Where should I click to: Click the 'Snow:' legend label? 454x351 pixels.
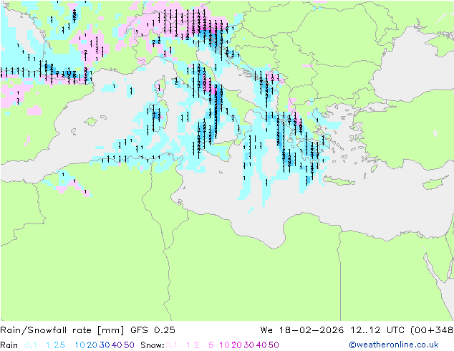pyautogui.click(x=153, y=345)
